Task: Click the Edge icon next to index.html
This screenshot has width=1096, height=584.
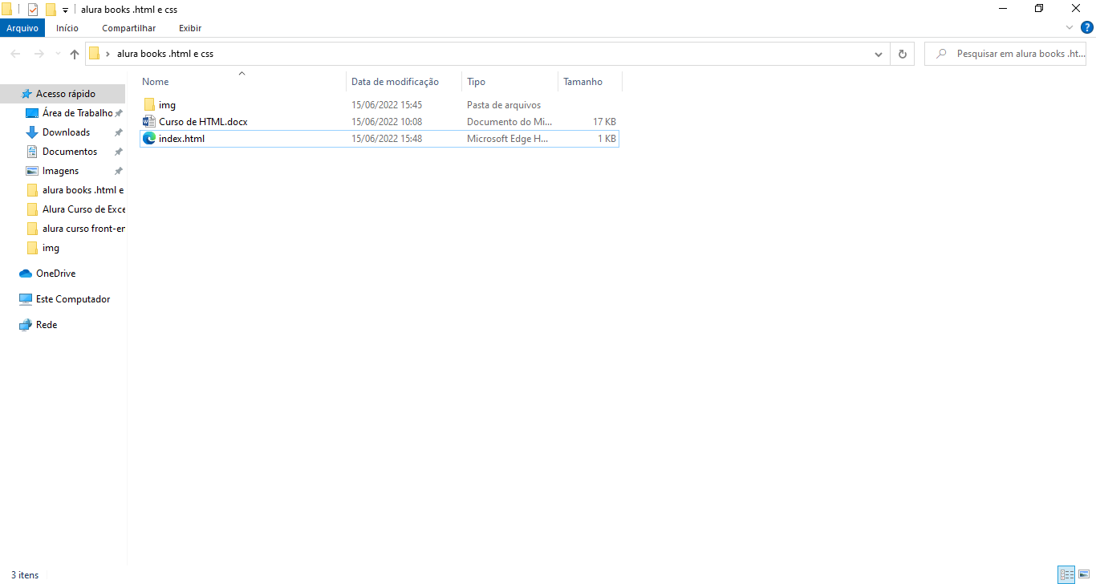Action: (149, 139)
